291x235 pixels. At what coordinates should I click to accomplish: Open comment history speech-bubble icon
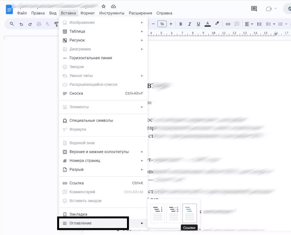254,9
